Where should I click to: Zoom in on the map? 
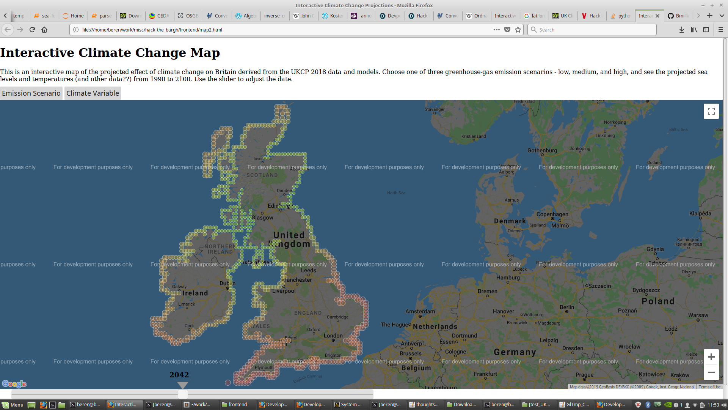point(711,357)
